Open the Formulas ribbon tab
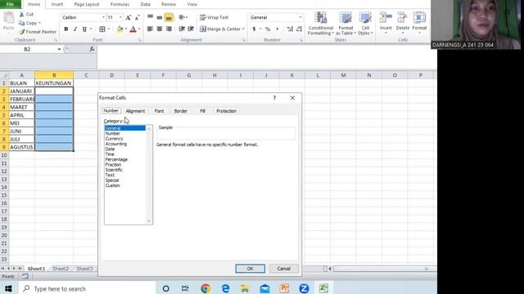Viewport: 524px width, 294px height. (x=120, y=4)
